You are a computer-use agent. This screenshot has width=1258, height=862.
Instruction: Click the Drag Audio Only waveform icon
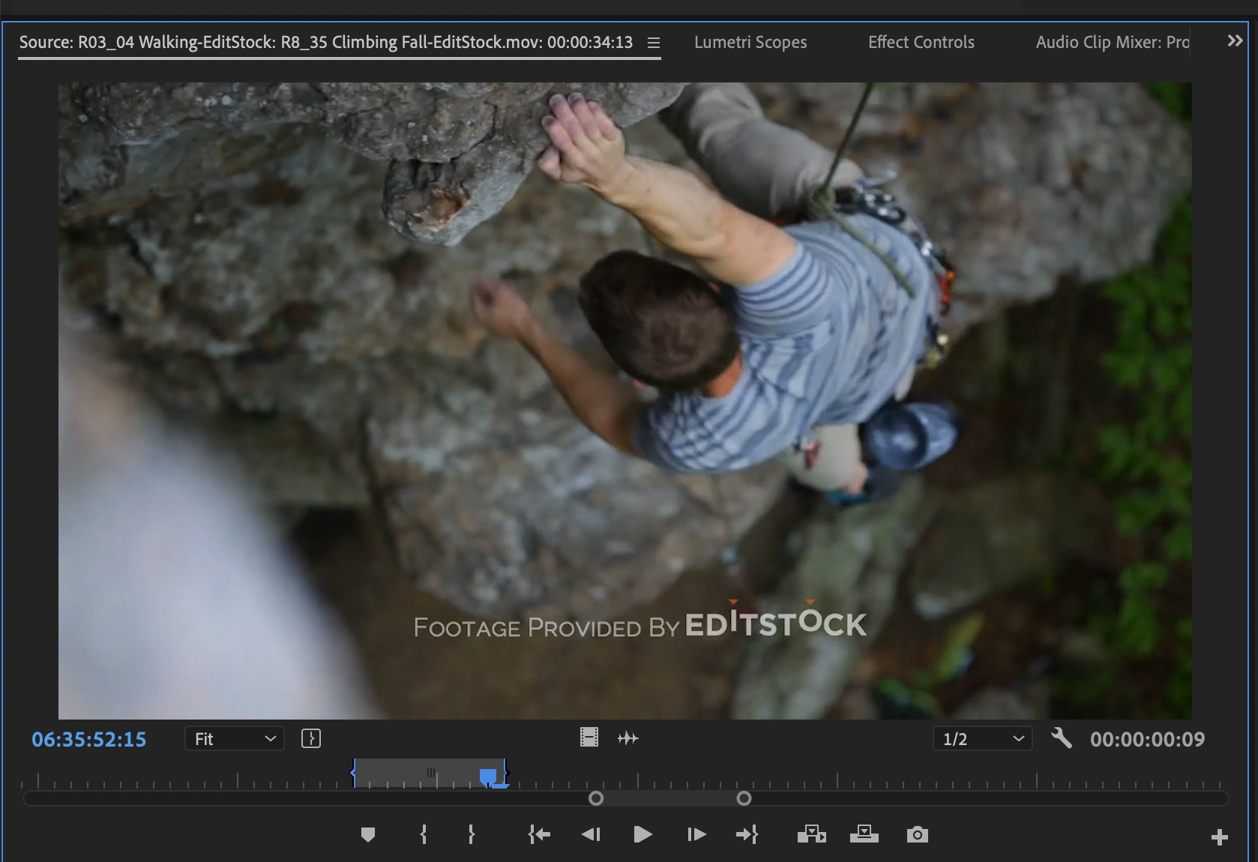point(628,738)
